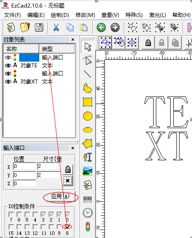The image size is (192, 238).
Task: Select the text tool
Action: [88, 157]
